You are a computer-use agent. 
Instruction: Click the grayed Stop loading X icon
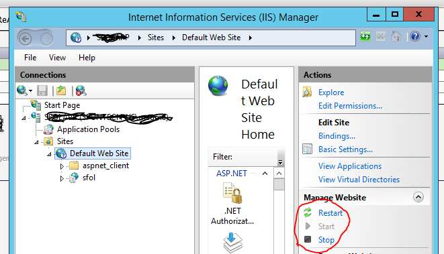[x=381, y=36]
